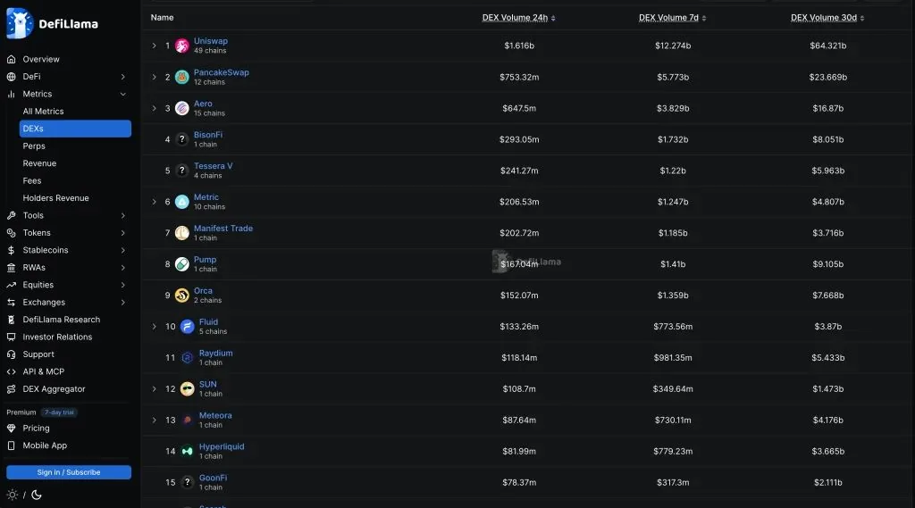Screen dimensions: 915x508
Task: Expand the Uniswap row chains
Action: click(154, 46)
